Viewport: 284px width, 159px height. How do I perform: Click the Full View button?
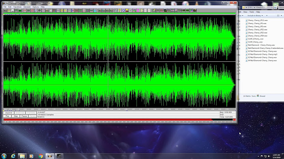click(31, 113)
